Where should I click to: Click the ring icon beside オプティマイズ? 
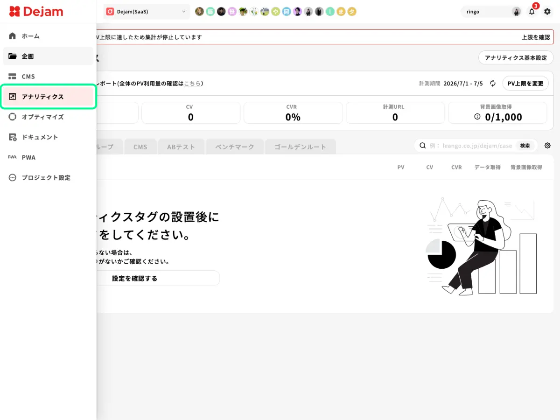click(13, 117)
